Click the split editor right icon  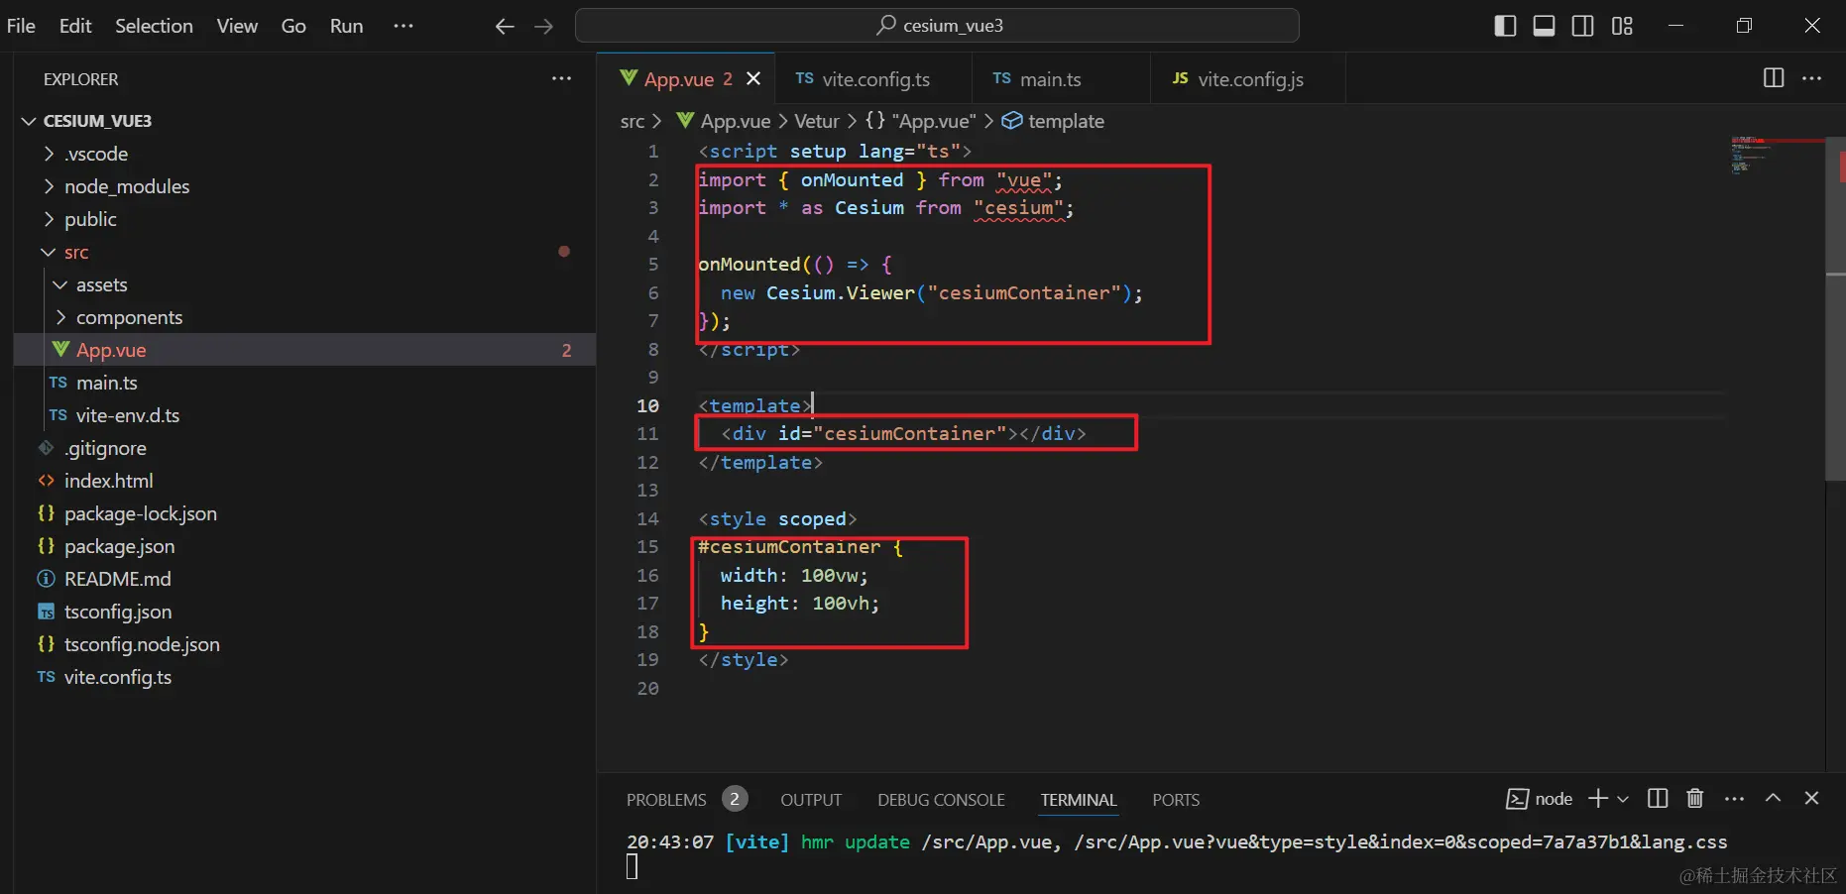1774,78
